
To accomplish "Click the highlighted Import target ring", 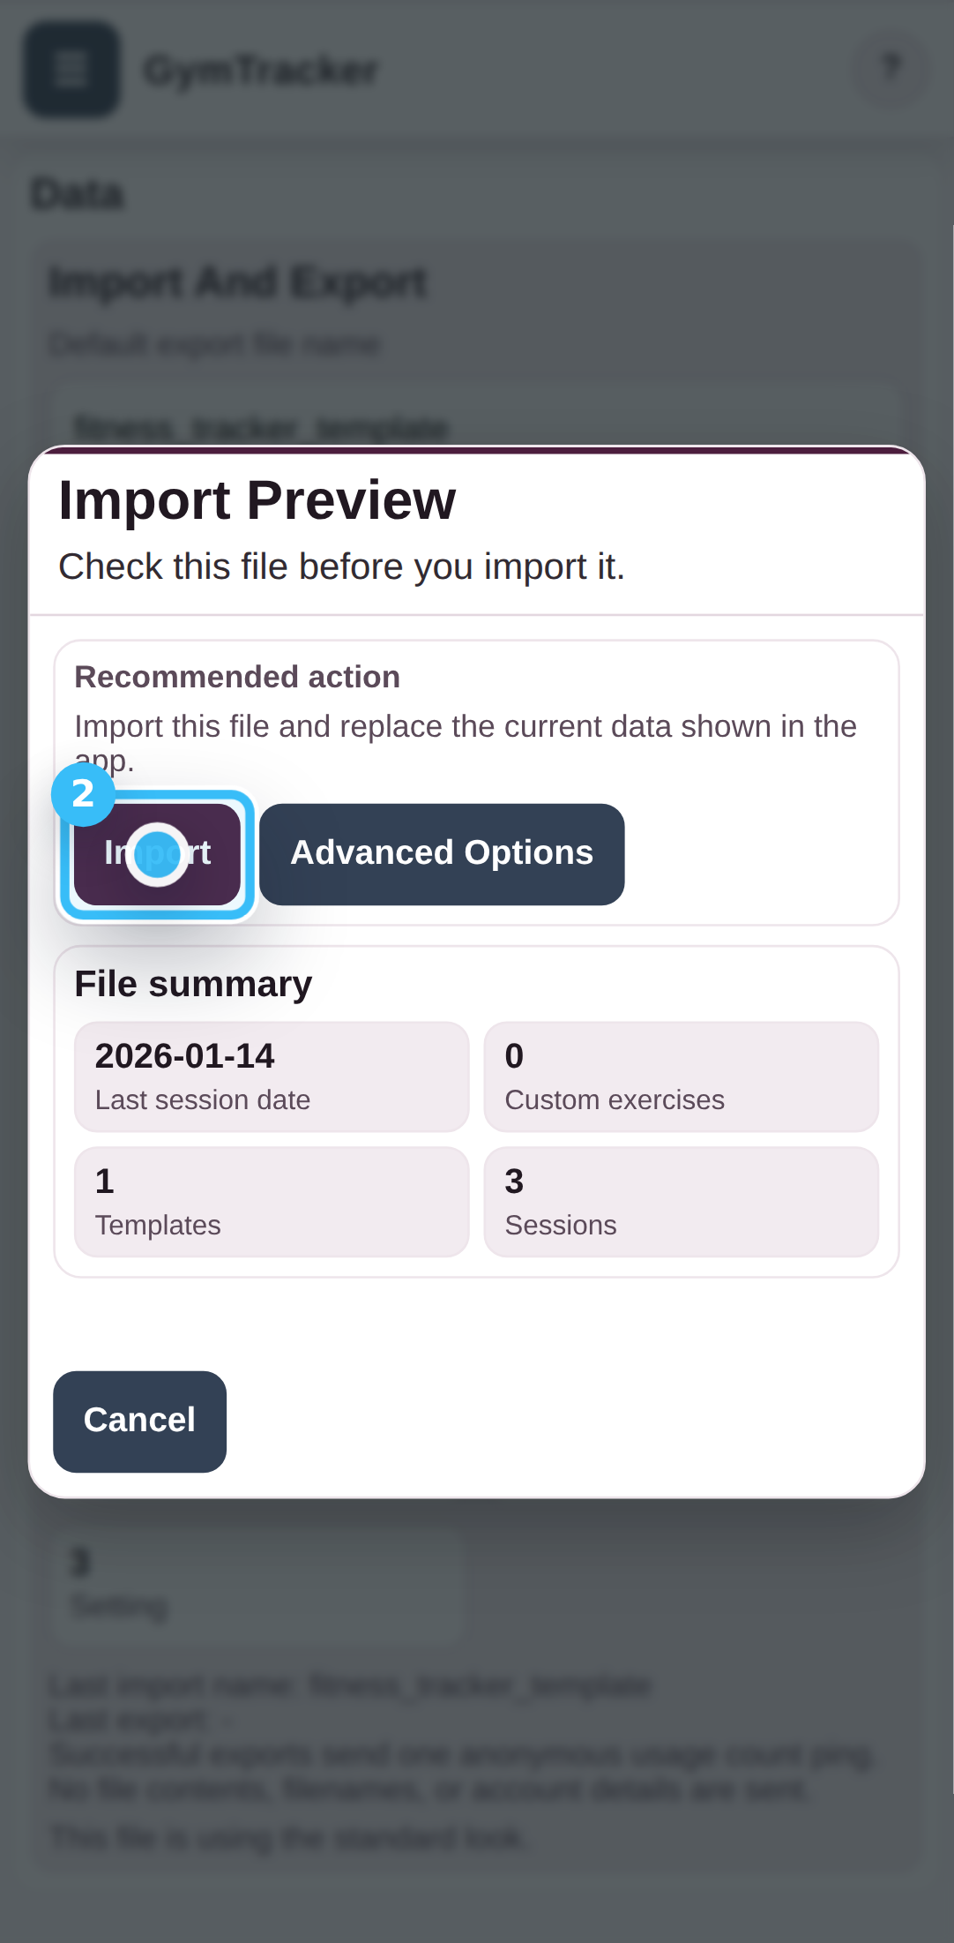I will click(x=157, y=853).
